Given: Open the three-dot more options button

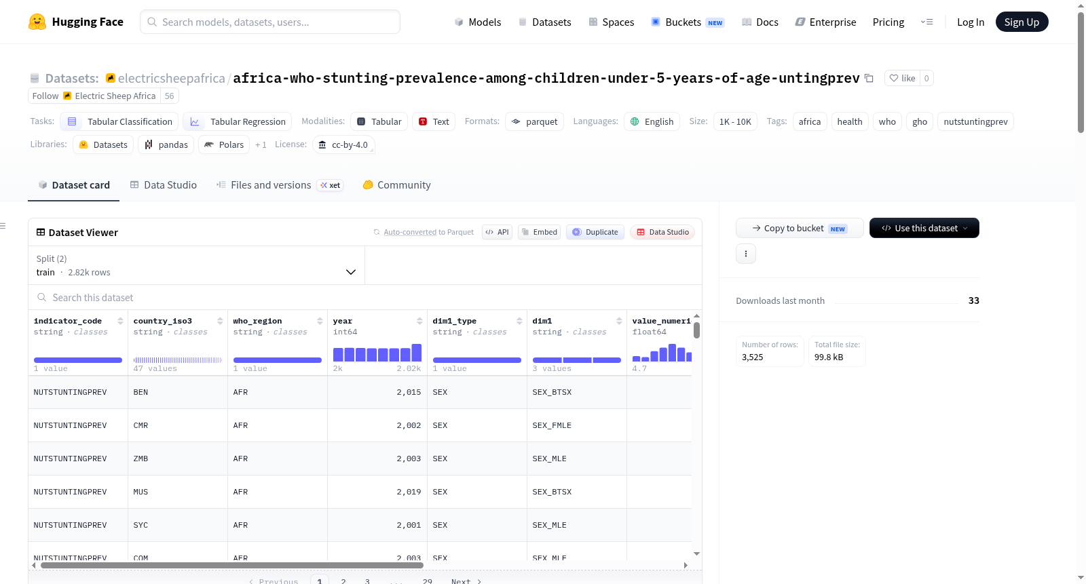Looking at the screenshot, I should [746, 254].
